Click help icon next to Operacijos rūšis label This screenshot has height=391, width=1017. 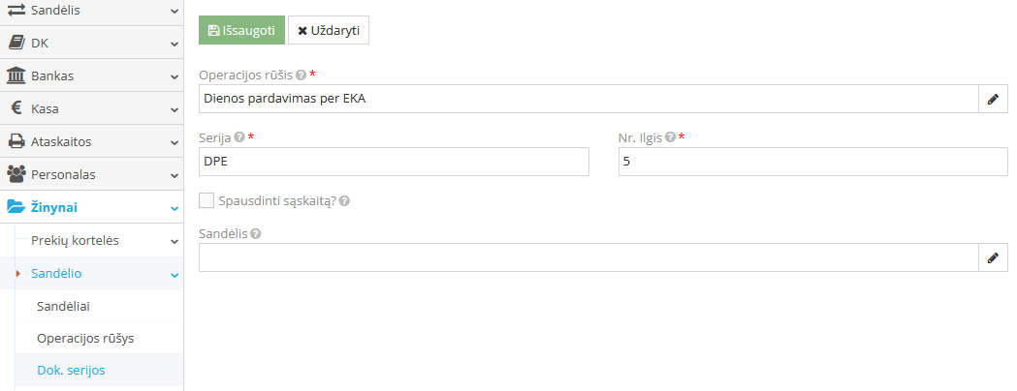[302, 75]
